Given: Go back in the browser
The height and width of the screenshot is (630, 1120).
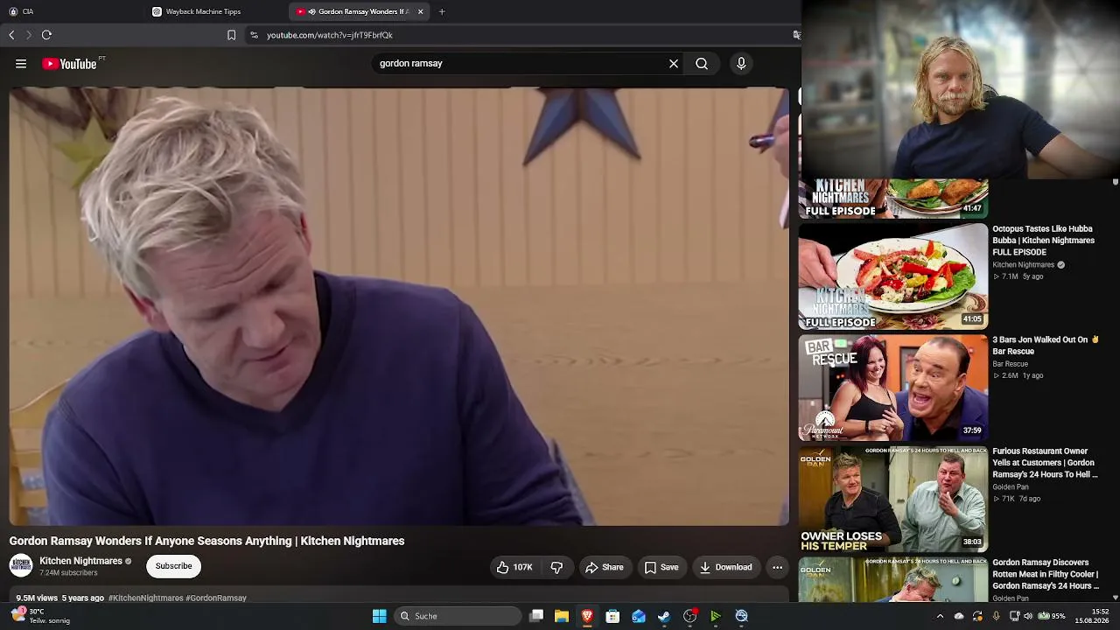Looking at the screenshot, I should coord(11,35).
